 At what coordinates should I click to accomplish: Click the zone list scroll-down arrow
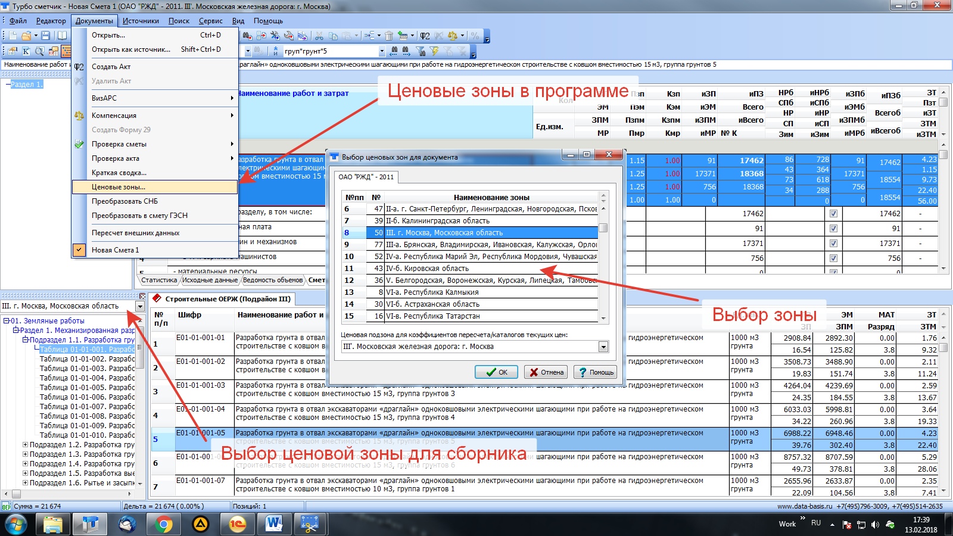[x=603, y=319]
